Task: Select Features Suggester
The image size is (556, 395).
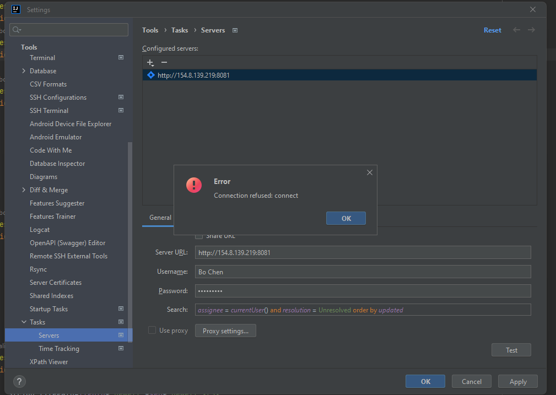Action: (x=57, y=203)
